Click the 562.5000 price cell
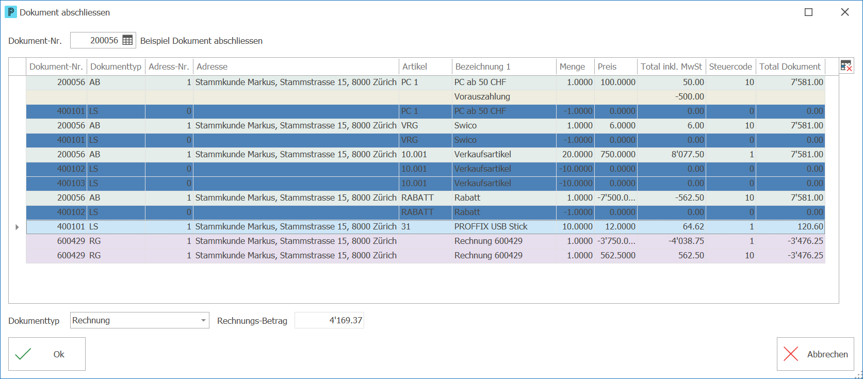 [616, 255]
